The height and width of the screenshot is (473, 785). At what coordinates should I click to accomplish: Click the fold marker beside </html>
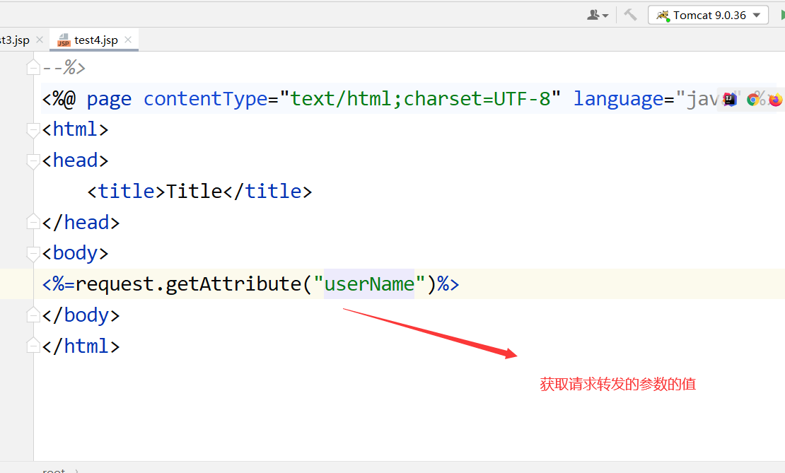tap(33, 345)
